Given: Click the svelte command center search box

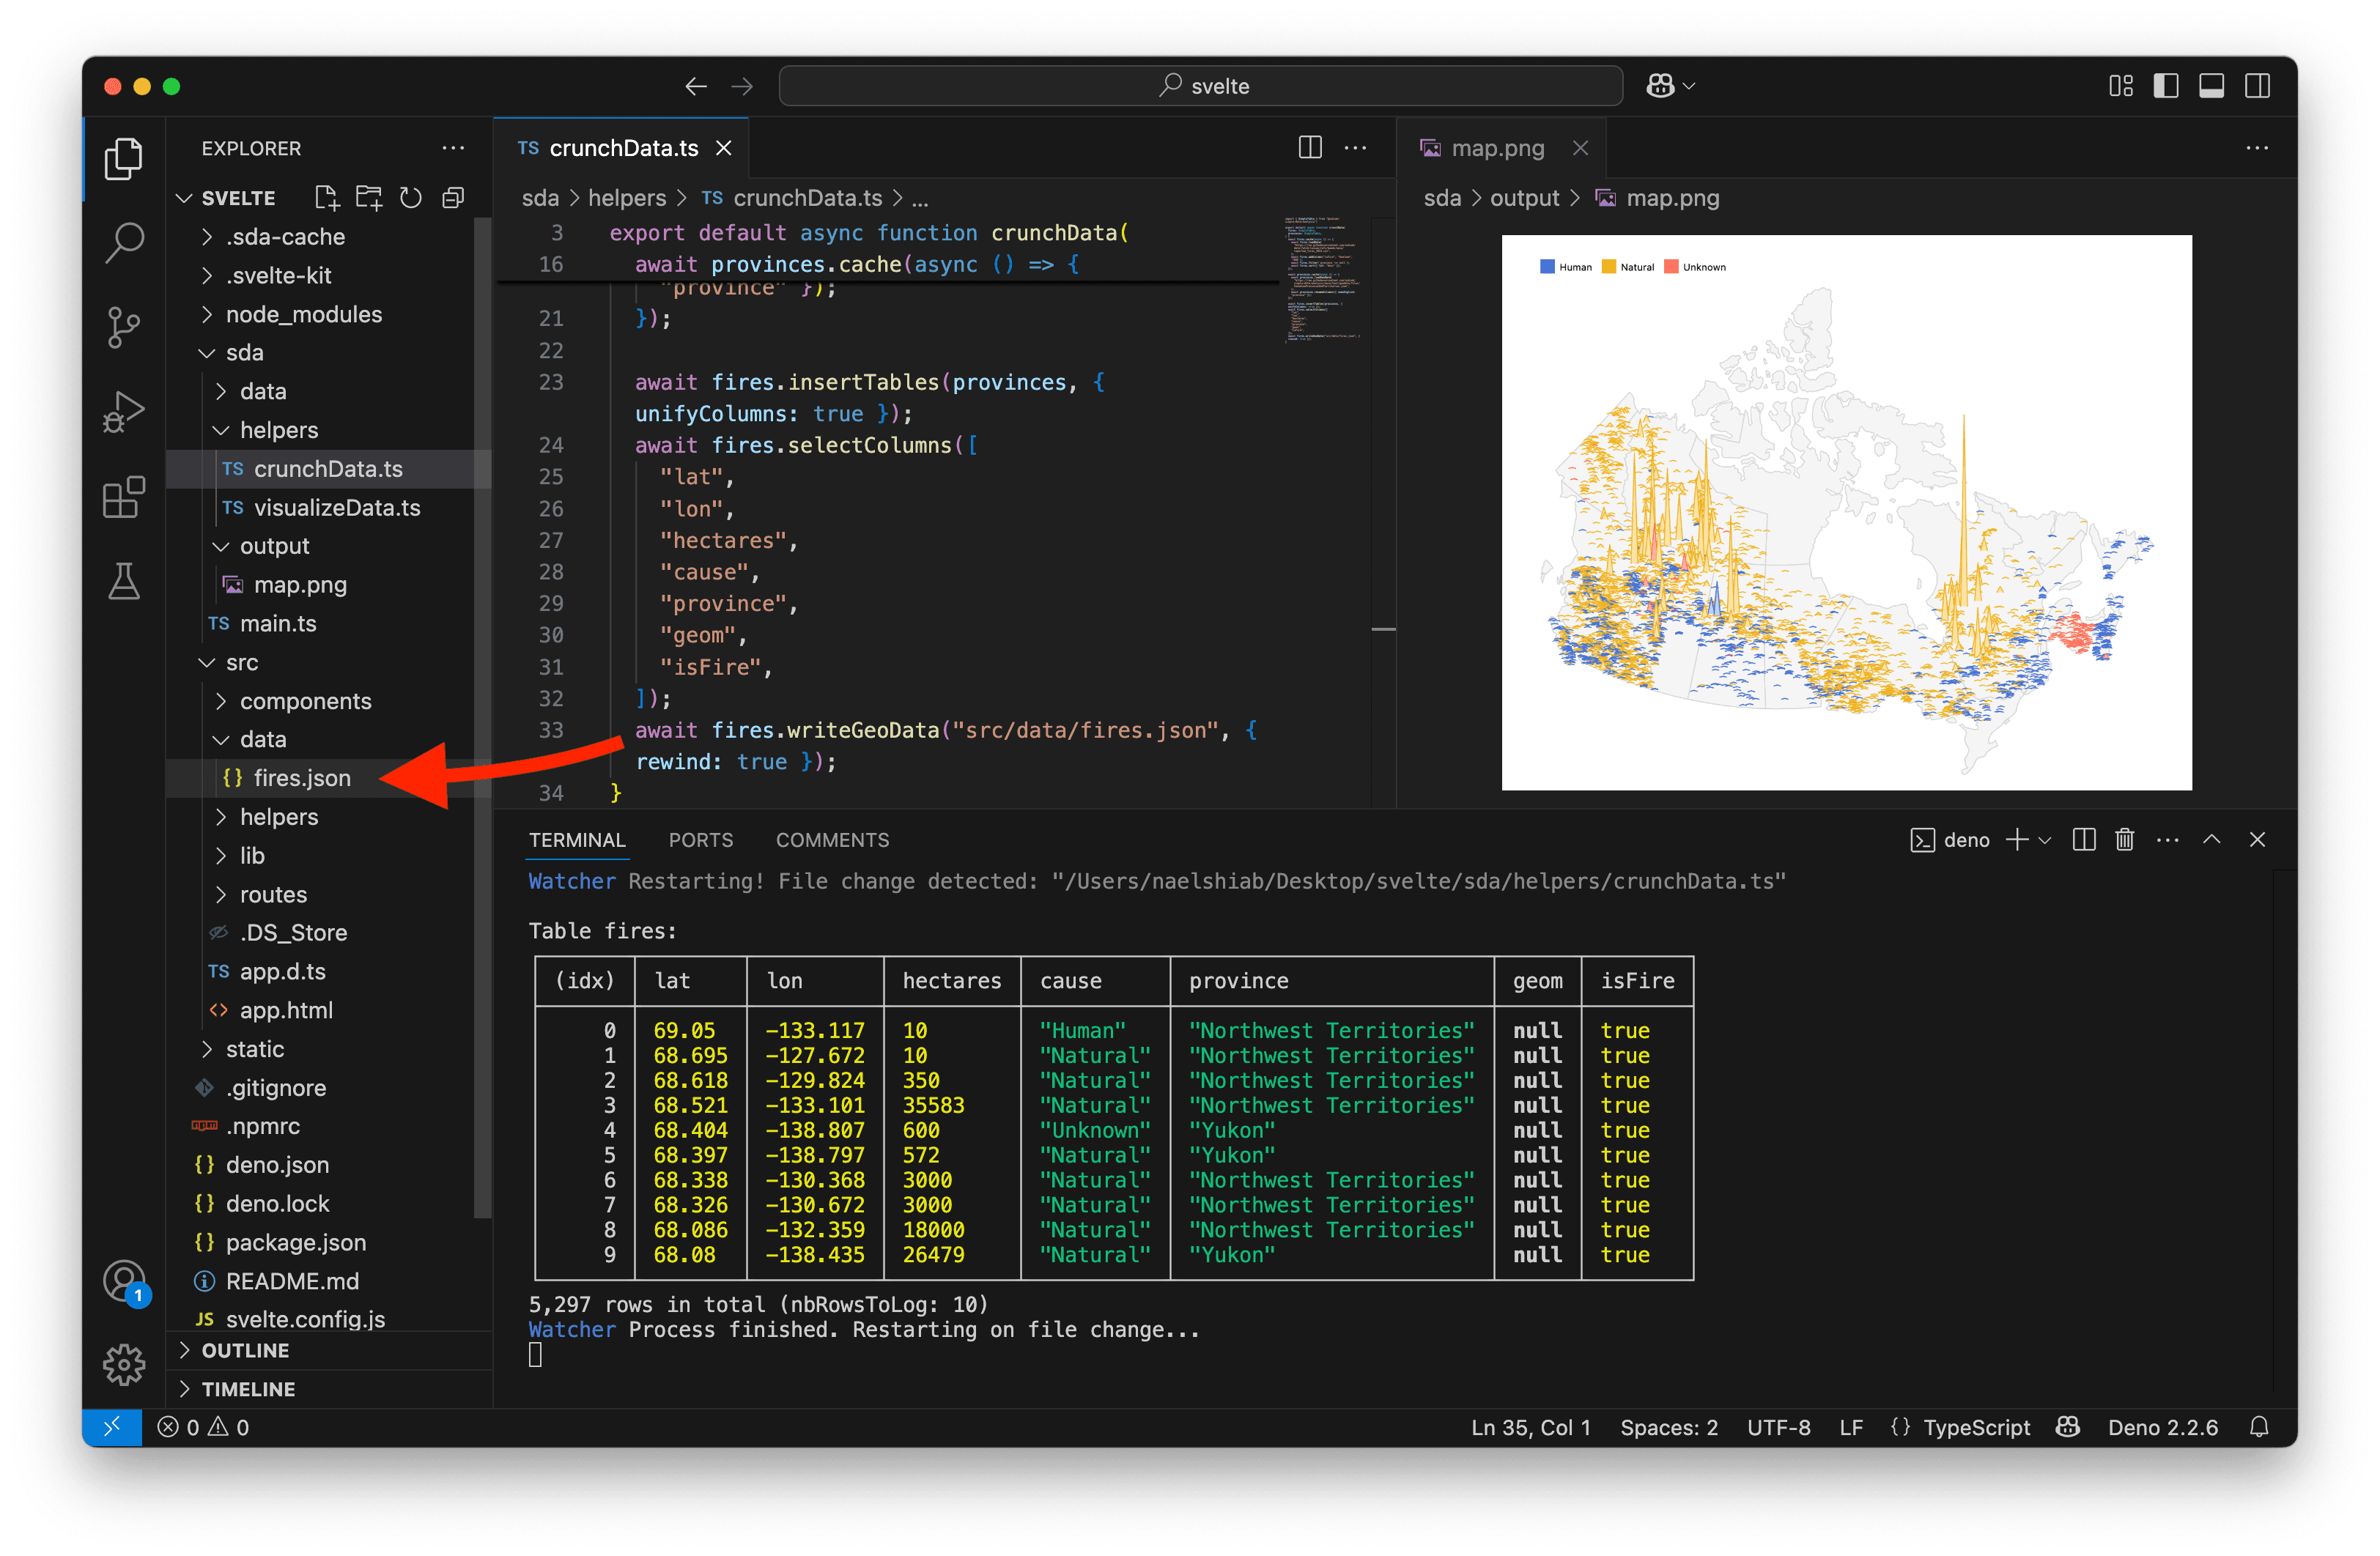Looking at the screenshot, I should (1200, 86).
